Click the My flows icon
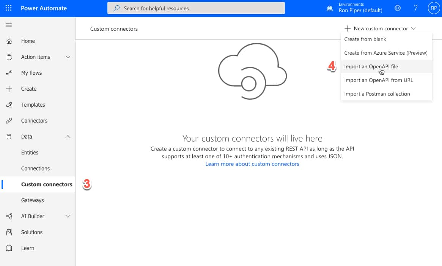The image size is (442, 266). [9, 73]
